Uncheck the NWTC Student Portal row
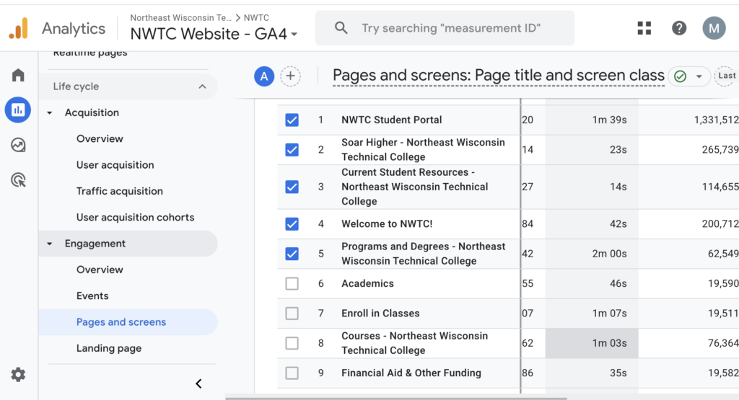Viewport: 739px width, 400px height. click(x=292, y=120)
